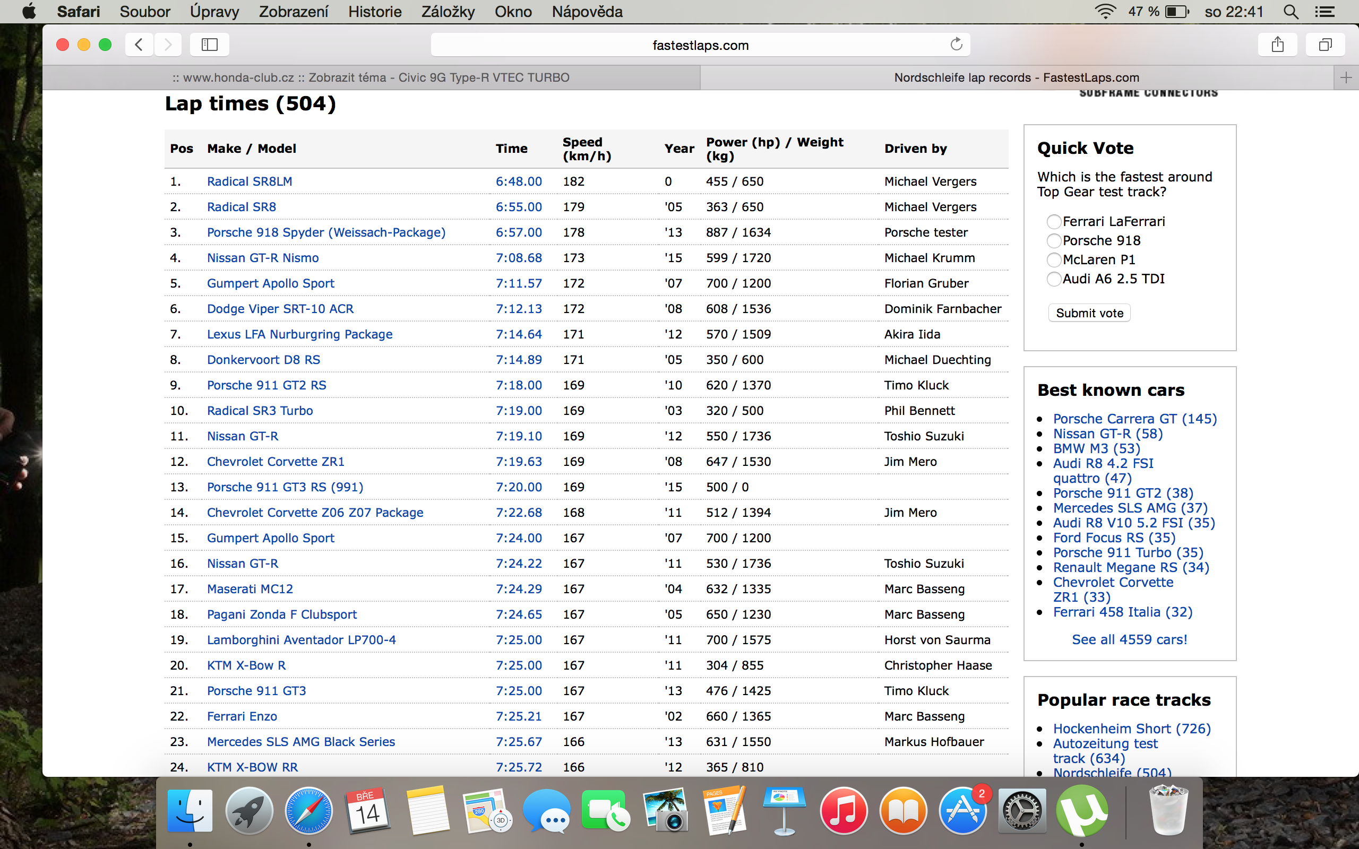This screenshot has height=849, width=1359.
Task: Open uTorrent from the dock
Action: tap(1081, 811)
